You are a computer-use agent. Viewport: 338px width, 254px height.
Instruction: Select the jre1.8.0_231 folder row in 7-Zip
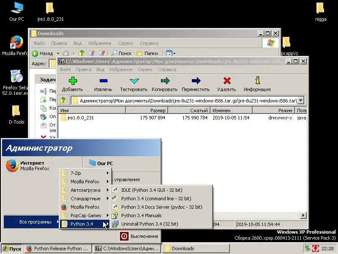pyautogui.click(x=182, y=118)
